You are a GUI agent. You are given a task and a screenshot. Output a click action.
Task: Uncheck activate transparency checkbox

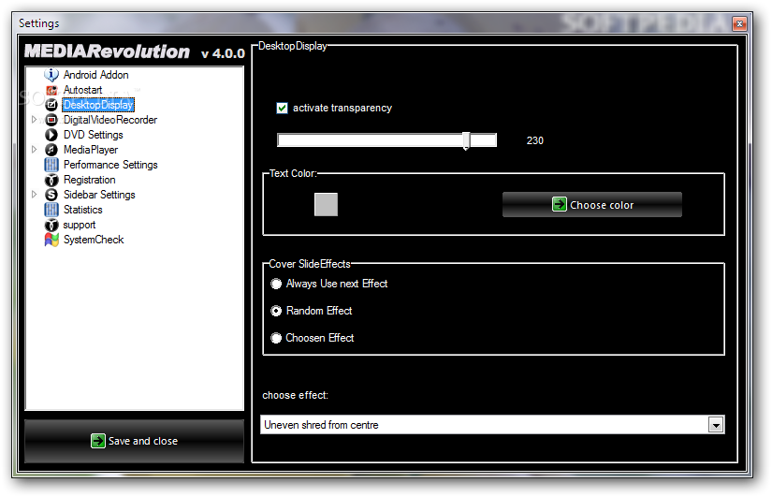click(282, 108)
